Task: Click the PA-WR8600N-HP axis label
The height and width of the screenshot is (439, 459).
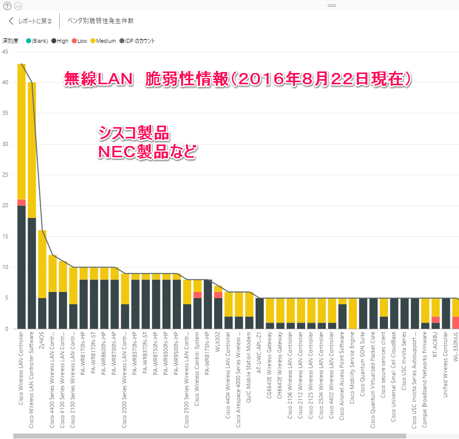Action: coord(104,353)
